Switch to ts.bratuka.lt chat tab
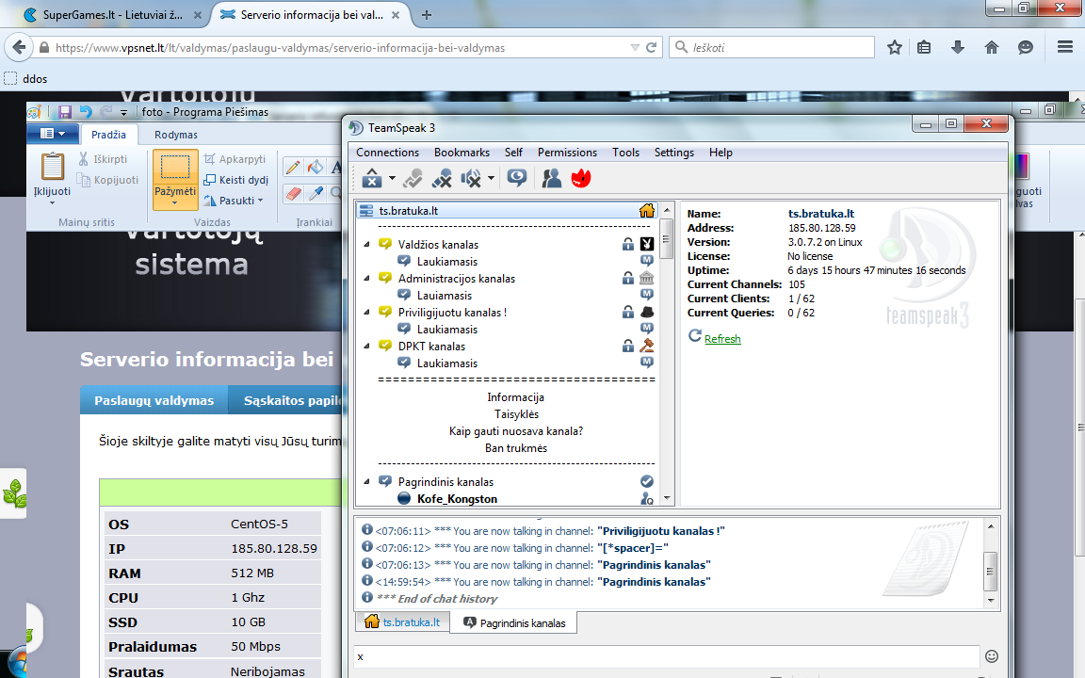The width and height of the screenshot is (1085, 678). coord(403,621)
